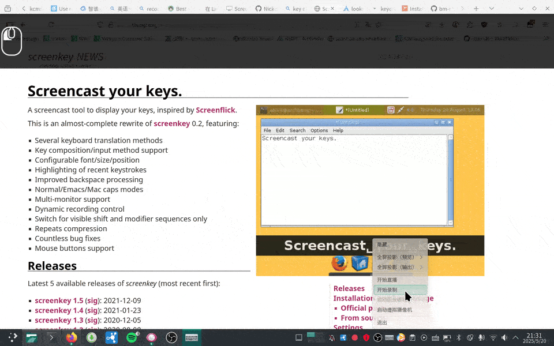Click the Firefox icon in the screenshot image
Image resolution: width=554 pixels, height=346 pixels.
pyautogui.click(x=339, y=264)
